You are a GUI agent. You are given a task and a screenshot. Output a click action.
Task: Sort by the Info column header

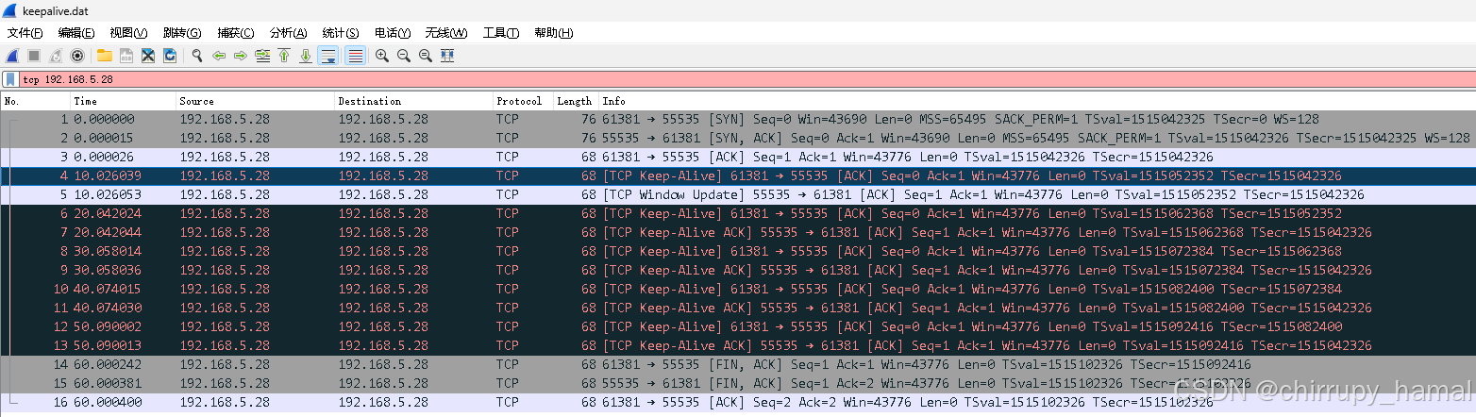(1036, 101)
